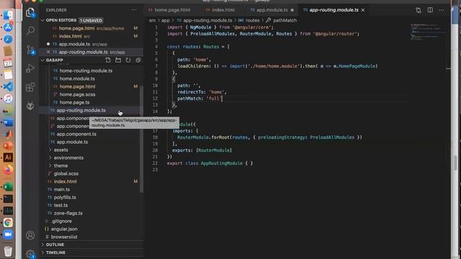
Task: Open home.module.ts in file tree
Action: click(77, 78)
